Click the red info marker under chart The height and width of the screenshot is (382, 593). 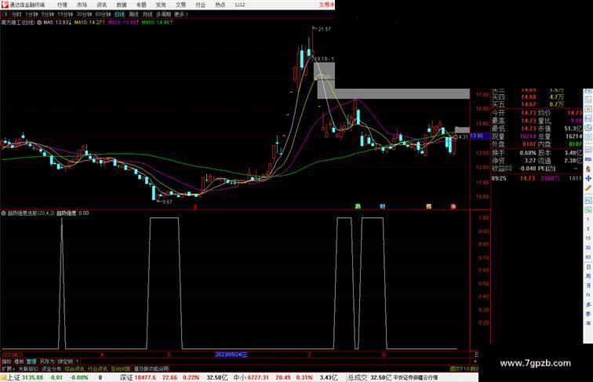pos(453,206)
